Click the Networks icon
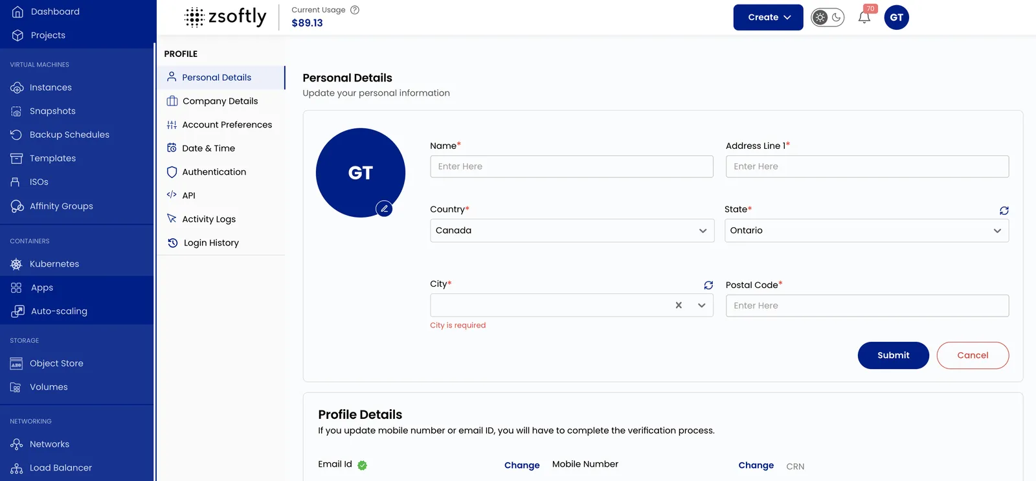Image resolution: width=1036 pixels, height=481 pixels. 16,444
